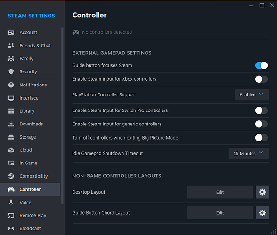
Task: Toggle turn off controllers exiting Big Picture
Action: 261,138
